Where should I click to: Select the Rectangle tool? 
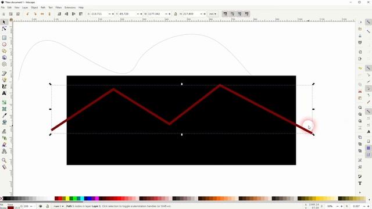pyautogui.click(x=4, y=38)
